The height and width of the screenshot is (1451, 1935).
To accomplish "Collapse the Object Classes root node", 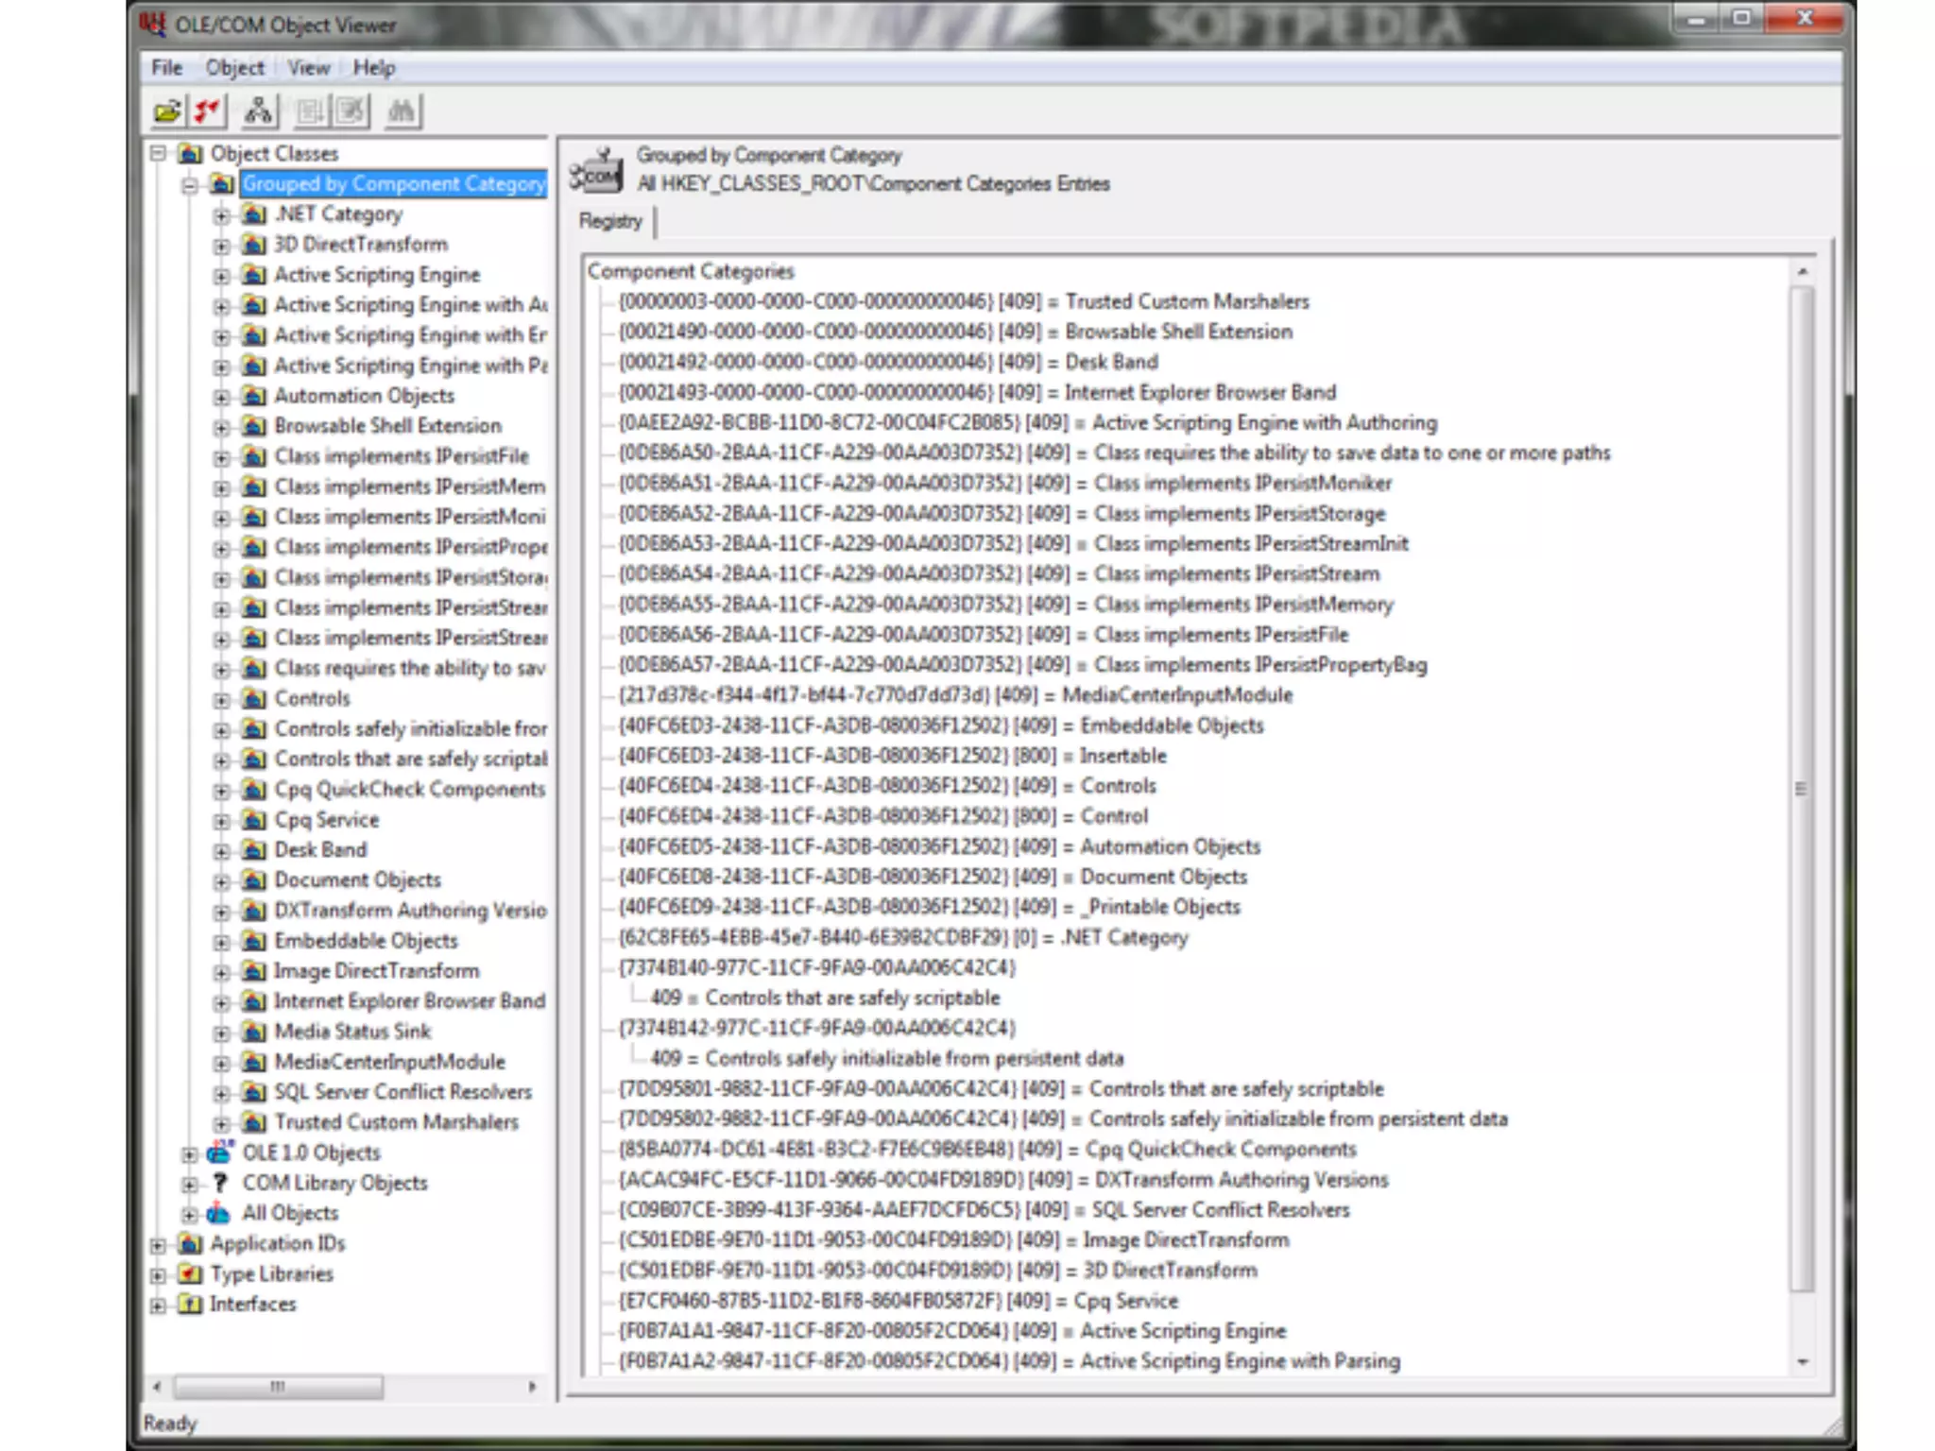I will coord(159,153).
